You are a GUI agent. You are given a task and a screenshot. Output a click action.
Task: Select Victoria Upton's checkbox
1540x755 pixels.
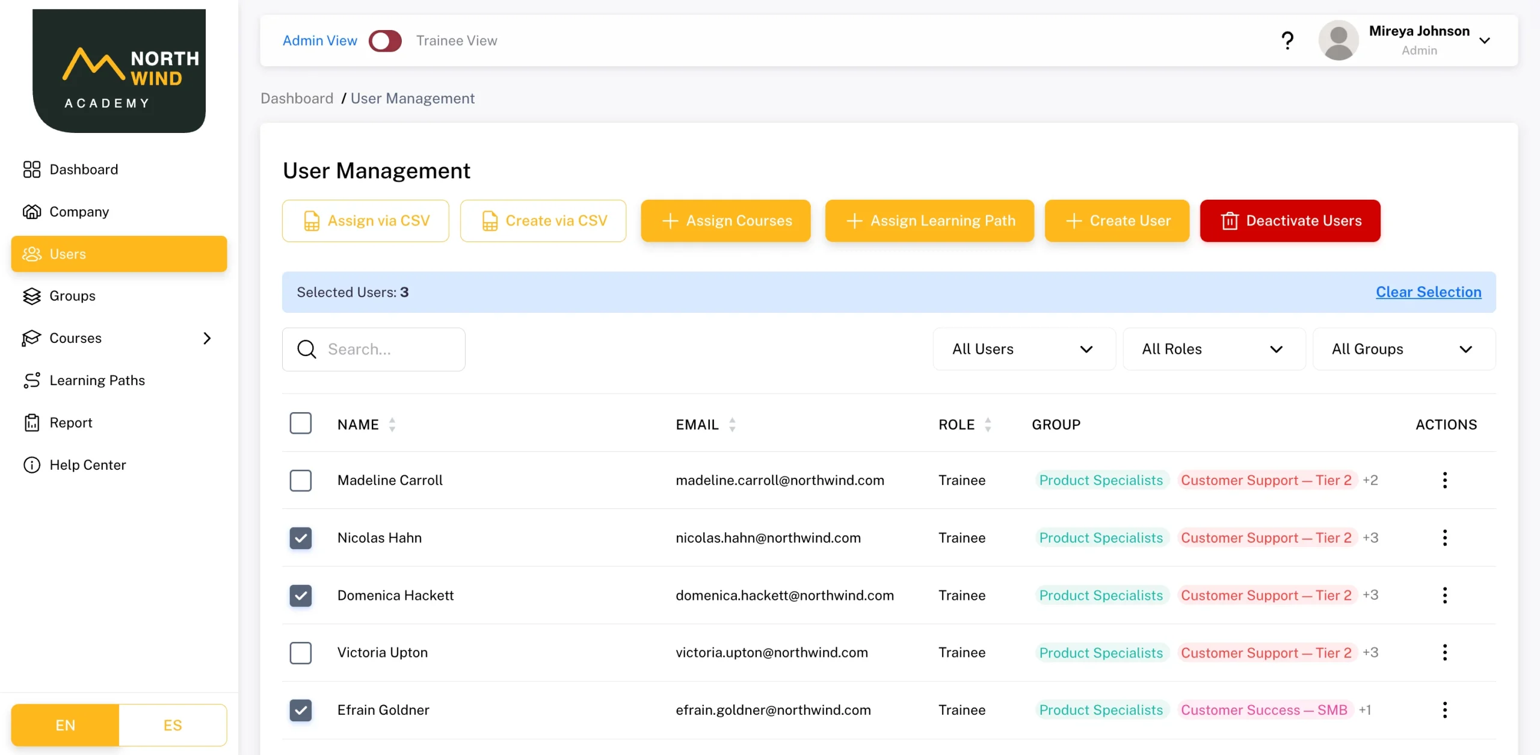(x=300, y=653)
